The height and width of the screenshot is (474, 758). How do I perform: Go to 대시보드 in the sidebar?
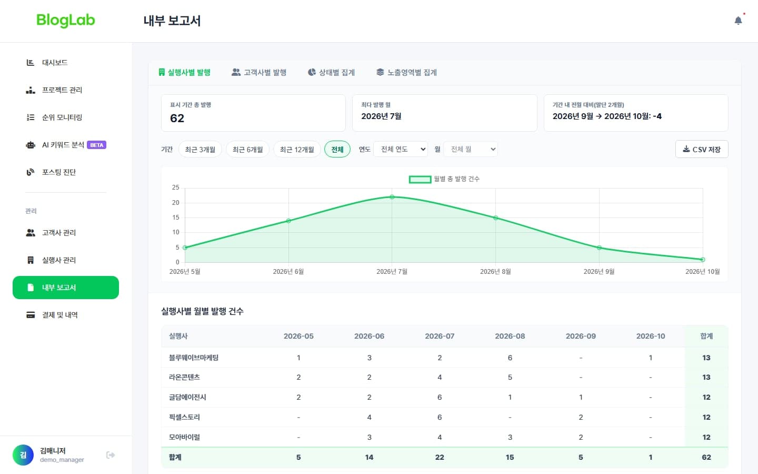66,63
